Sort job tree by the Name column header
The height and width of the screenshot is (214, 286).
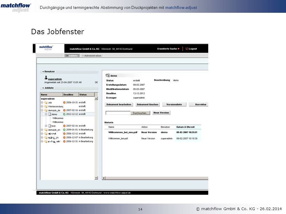52,95
